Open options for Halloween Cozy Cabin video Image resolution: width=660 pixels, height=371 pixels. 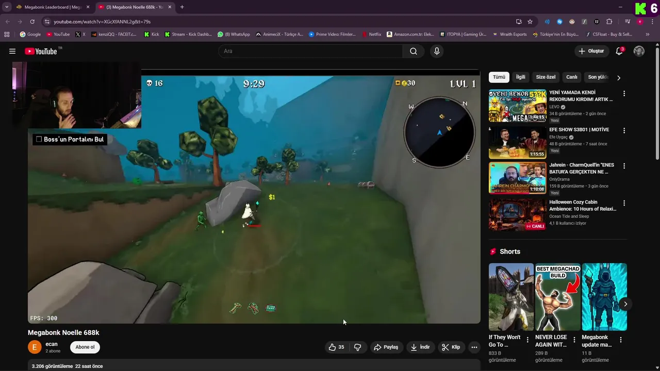point(624,203)
